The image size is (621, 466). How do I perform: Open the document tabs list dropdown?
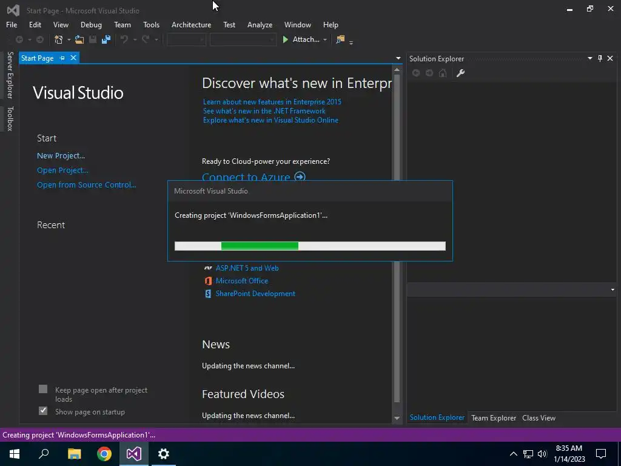tap(398, 58)
